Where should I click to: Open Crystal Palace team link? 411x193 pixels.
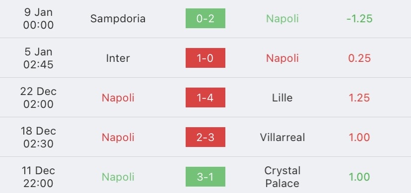point(282,177)
